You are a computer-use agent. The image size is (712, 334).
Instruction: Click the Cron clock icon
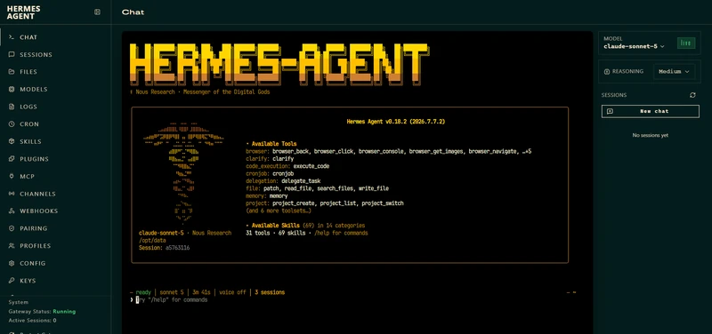tap(12, 124)
